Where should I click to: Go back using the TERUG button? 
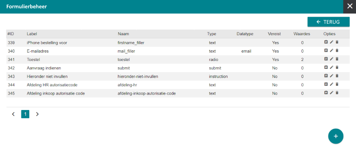[x=329, y=22]
